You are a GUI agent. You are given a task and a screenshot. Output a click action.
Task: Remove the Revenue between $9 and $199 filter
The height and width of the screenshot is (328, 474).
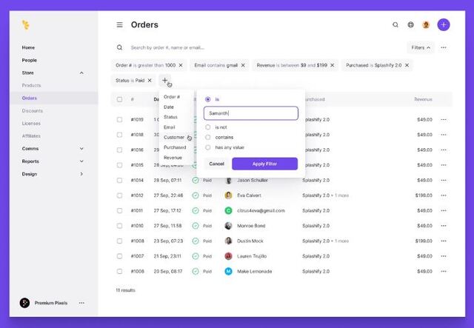click(333, 65)
